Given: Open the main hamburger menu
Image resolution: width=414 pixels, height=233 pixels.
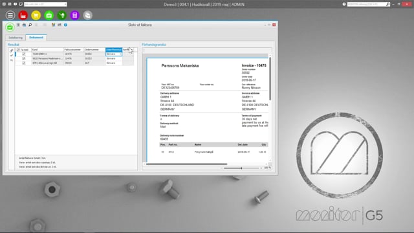Looking at the screenshot, I should point(10,16).
